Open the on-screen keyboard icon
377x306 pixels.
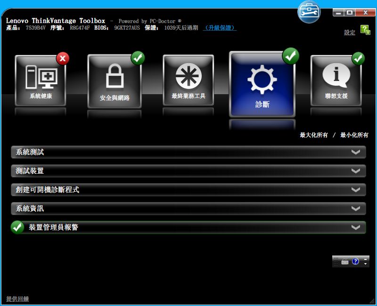(x=345, y=262)
